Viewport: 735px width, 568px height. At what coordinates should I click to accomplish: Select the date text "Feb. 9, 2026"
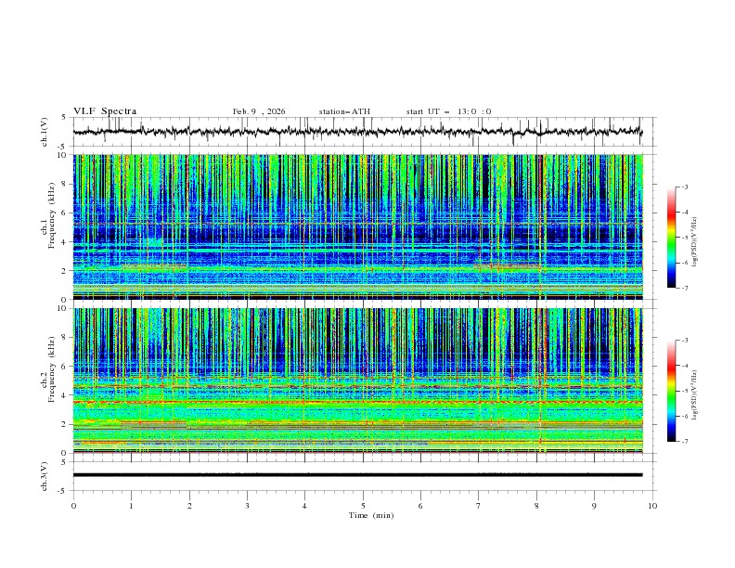coord(259,111)
